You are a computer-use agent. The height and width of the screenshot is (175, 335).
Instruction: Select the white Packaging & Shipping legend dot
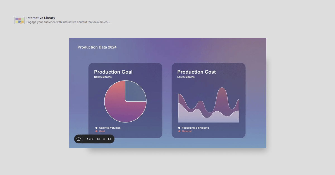click(179, 128)
